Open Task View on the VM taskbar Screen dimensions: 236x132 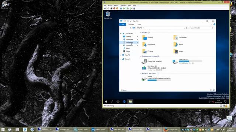point(118,102)
